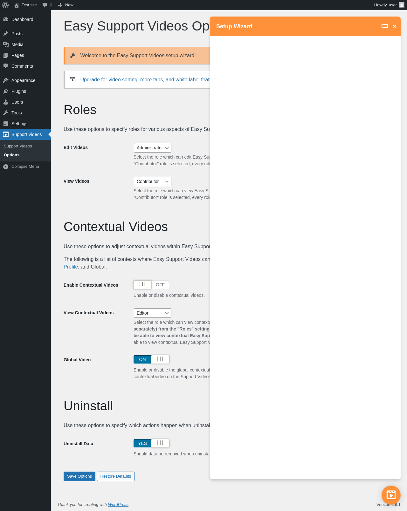Viewport: 407px width, 511px height.
Task: Open the Settings menu
Action: coord(25,124)
